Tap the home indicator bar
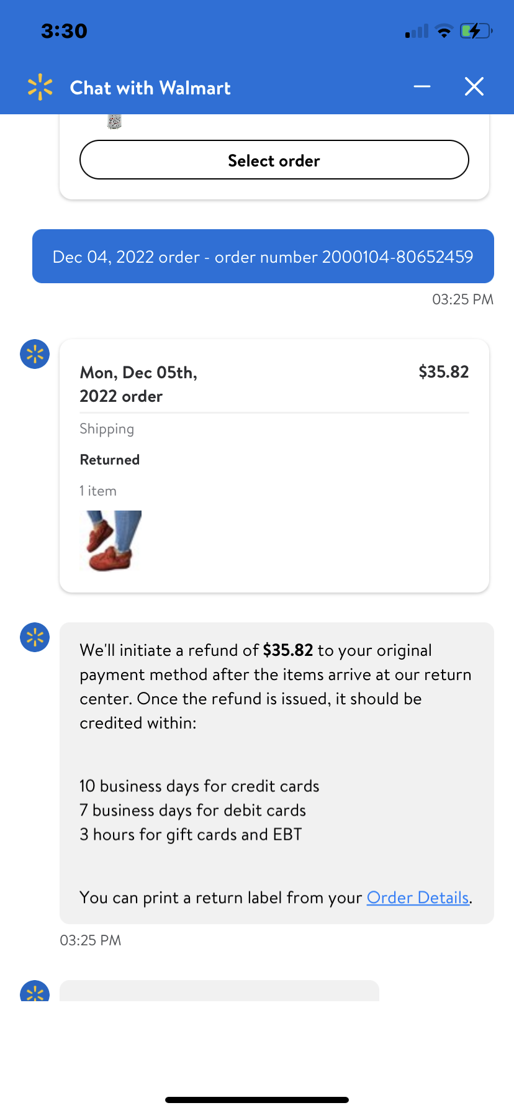 pyautogui.click(x=257, y=1099)
